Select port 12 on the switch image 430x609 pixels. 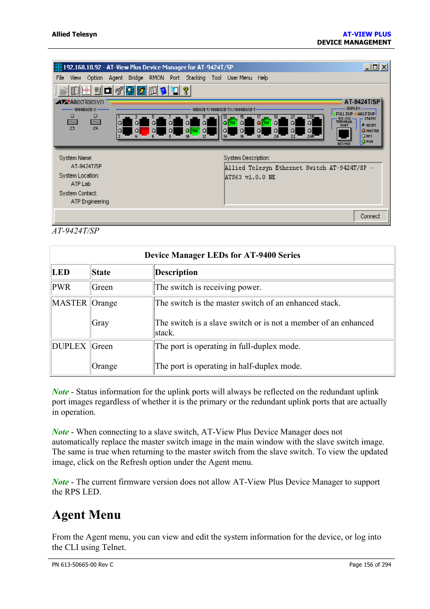212,131
